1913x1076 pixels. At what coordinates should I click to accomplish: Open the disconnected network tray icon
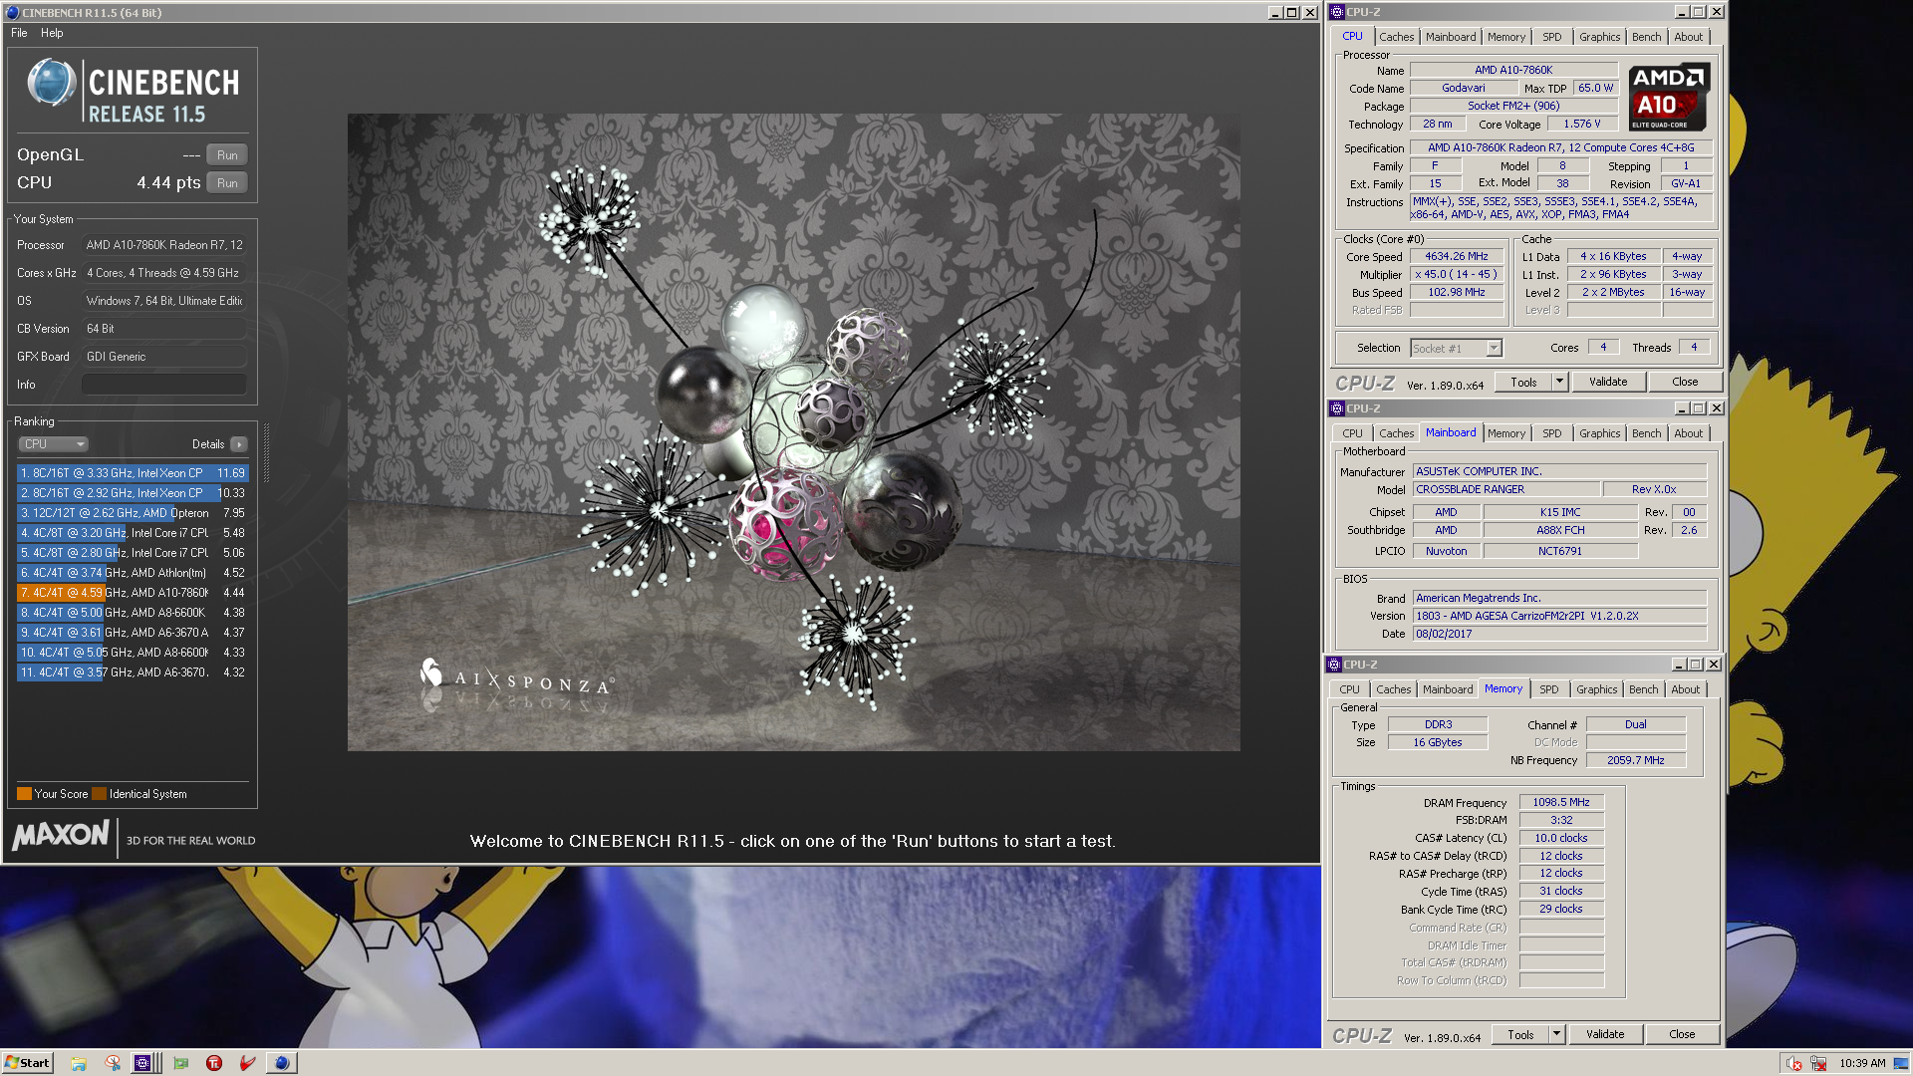(1818, 1063)
